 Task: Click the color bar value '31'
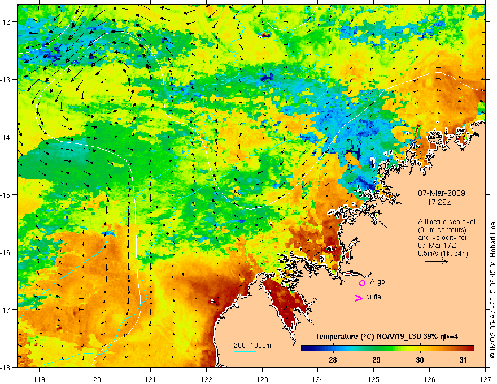(x=463, y=360)
